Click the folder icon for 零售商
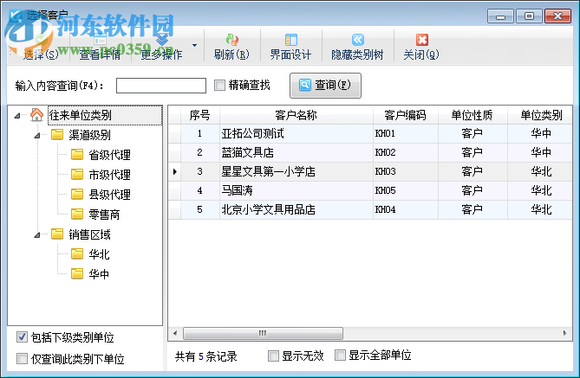 click(x=77, y=214)
